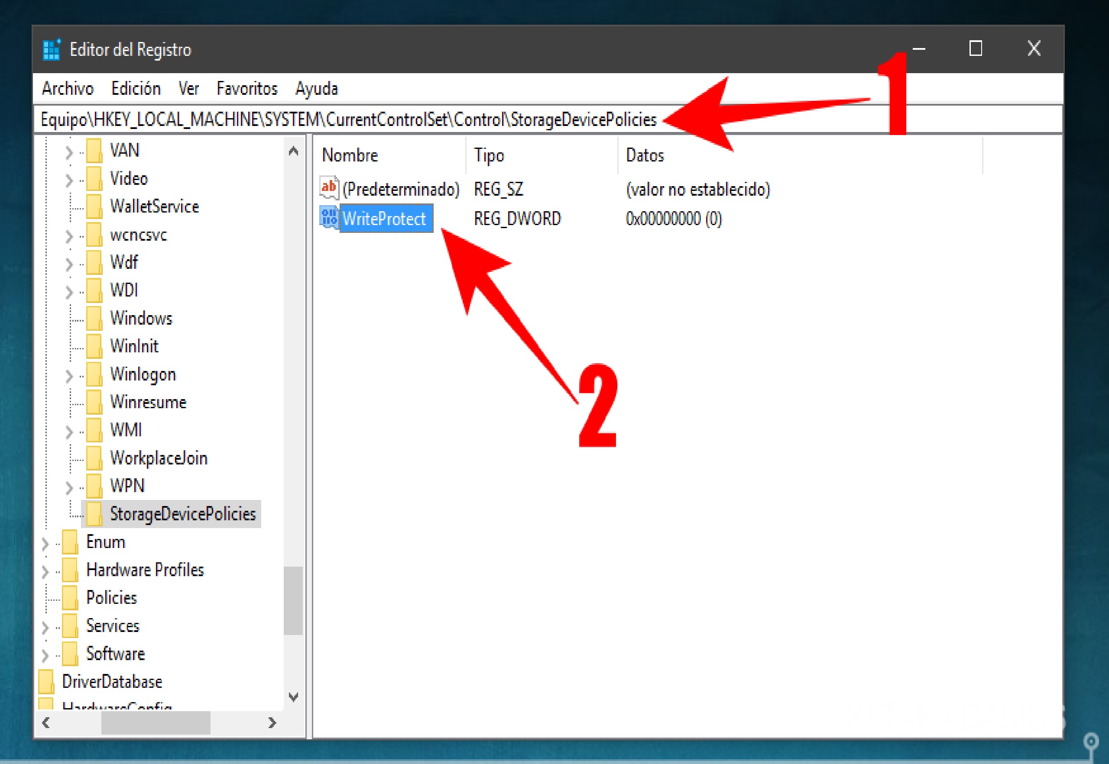Click the WriteProtect DWORD value icon
The width and height of the screenshot is (1109, 764).
click(x=329, y=218)
